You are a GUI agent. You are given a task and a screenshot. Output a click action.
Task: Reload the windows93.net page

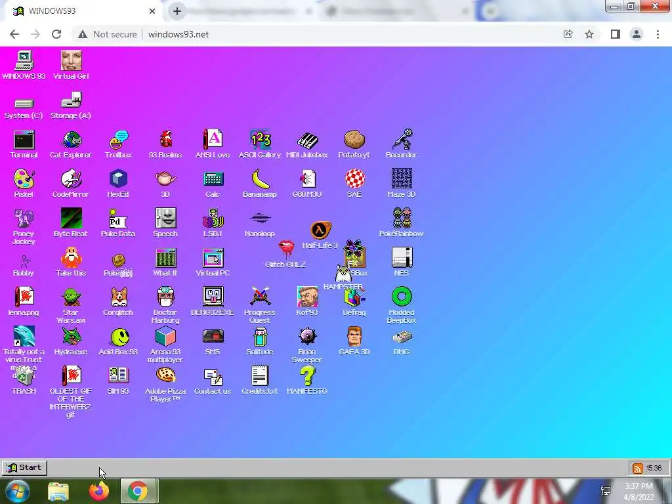coord(56,34)
